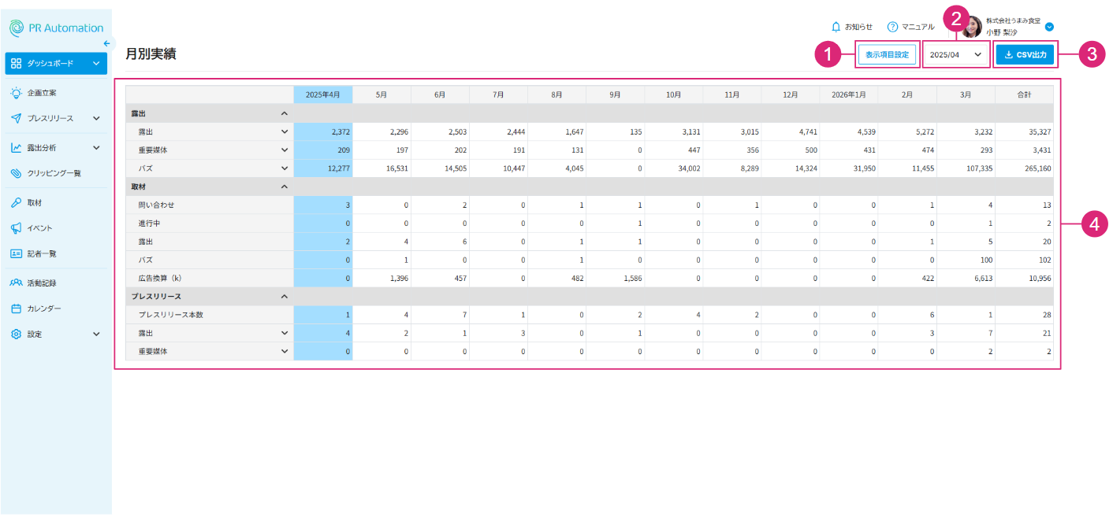1113x521 pixels.
Task: Click the megaphone icon for イベント
Action: coord(16,228)
